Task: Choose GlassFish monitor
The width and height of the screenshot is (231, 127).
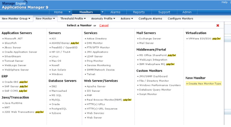Action: pyautogui.click(x=11, y=43)
